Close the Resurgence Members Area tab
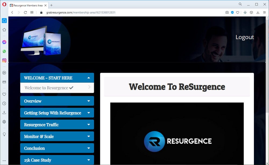Viewport: 269px width, 165px height. [x=45, y=5]
